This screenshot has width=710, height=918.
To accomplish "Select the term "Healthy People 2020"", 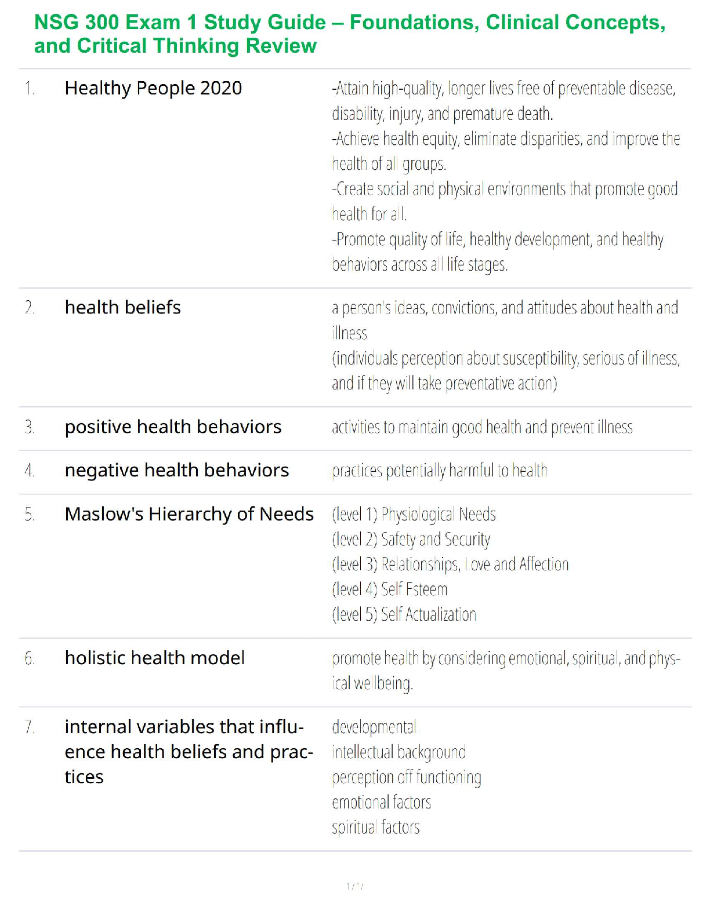I will 153,88.
